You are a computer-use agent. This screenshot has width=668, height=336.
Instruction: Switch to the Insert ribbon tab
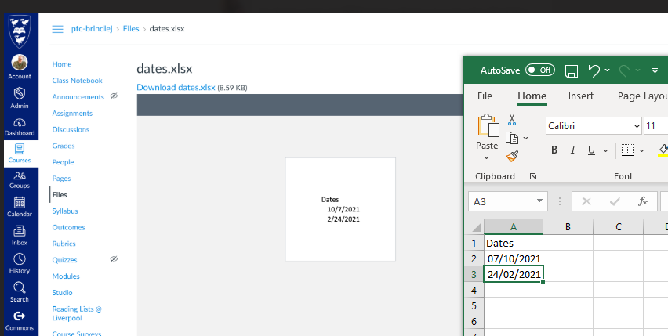click(x=580, y=96)
